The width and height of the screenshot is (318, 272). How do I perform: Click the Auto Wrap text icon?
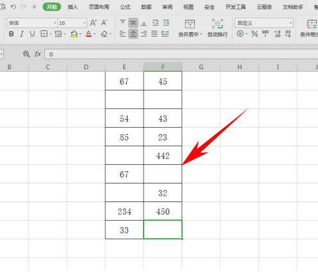point(217,24)
